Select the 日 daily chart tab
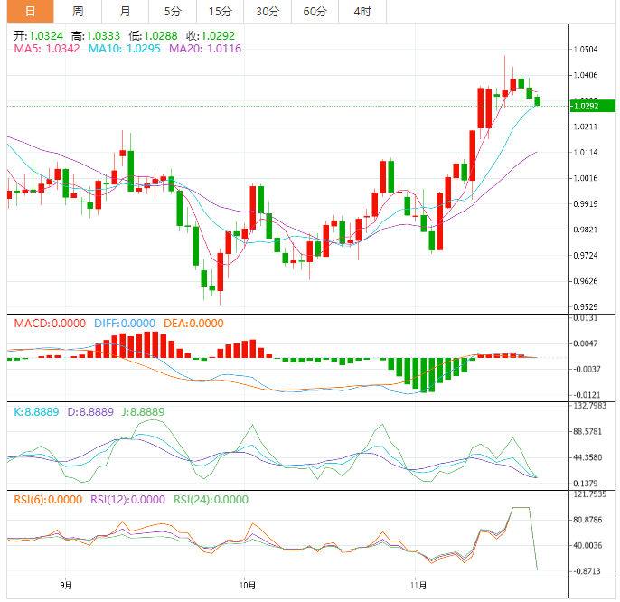This screenshot has height=602, width=620. (30, 11)
